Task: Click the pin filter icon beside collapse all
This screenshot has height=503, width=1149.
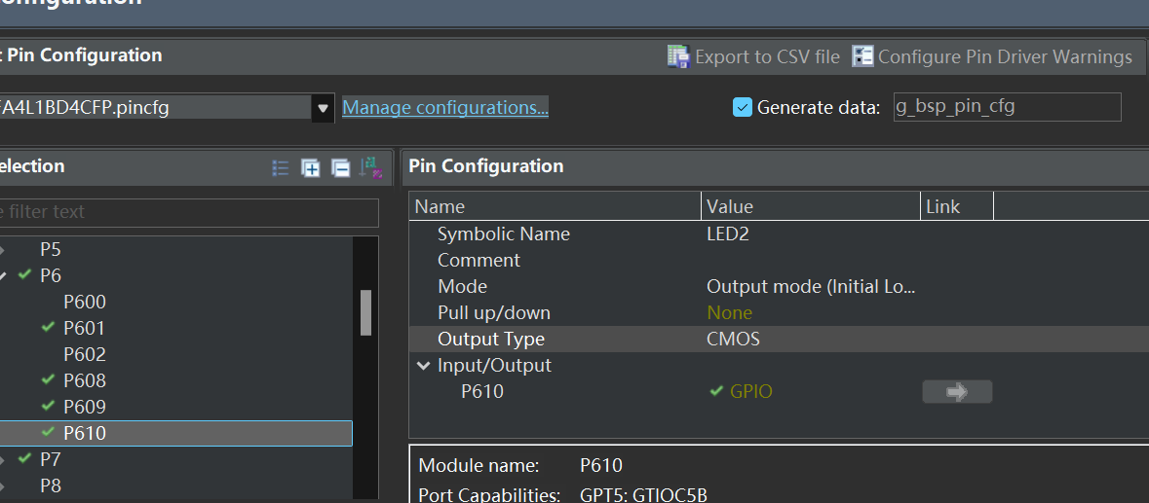Action: click(x=370, y=168)
